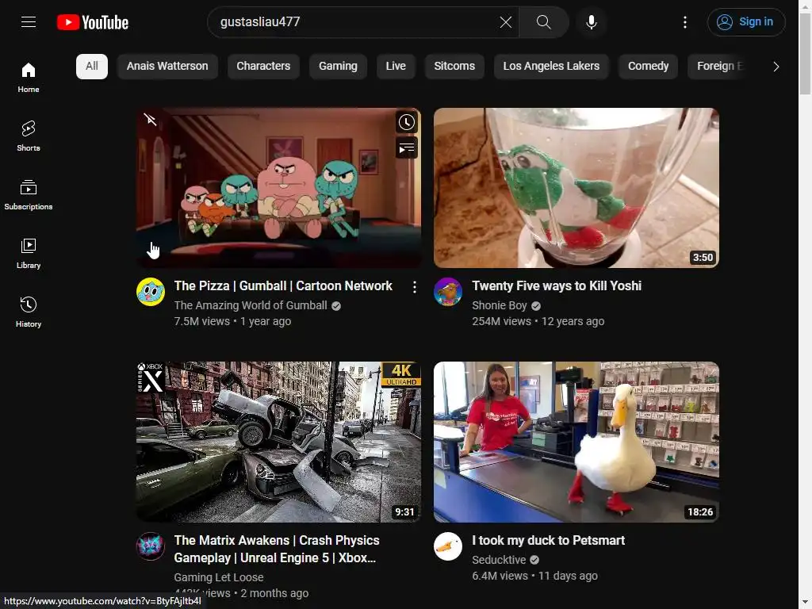Open The Pizza Gumball video thumbnail
Screen dimensions: 812x609
coord(278,188)
